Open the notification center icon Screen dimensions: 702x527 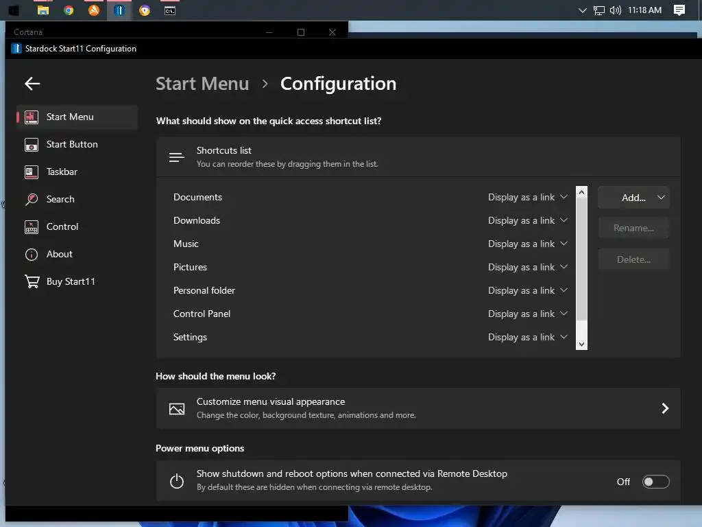[679, 10]
